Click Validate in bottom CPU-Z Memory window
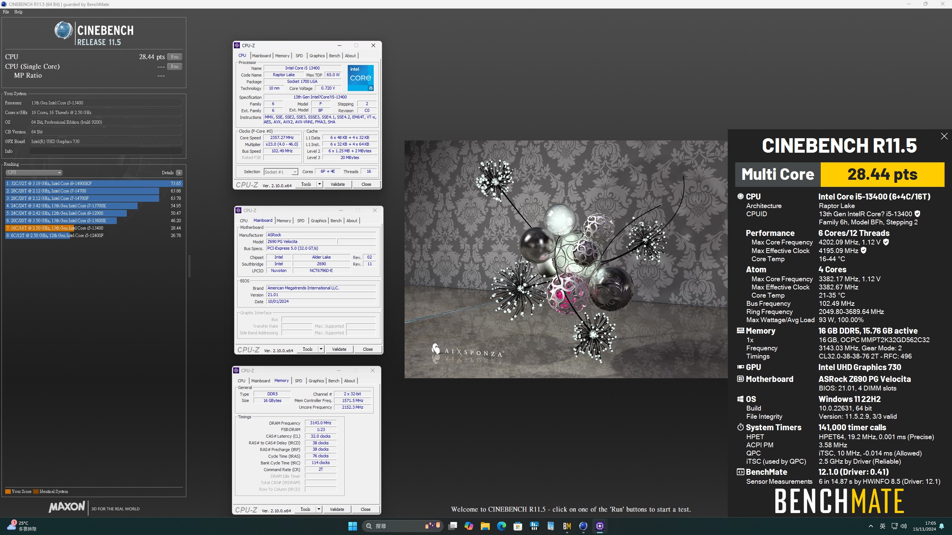Viewport: 952px width, 535px height. [x=337, y=509]
